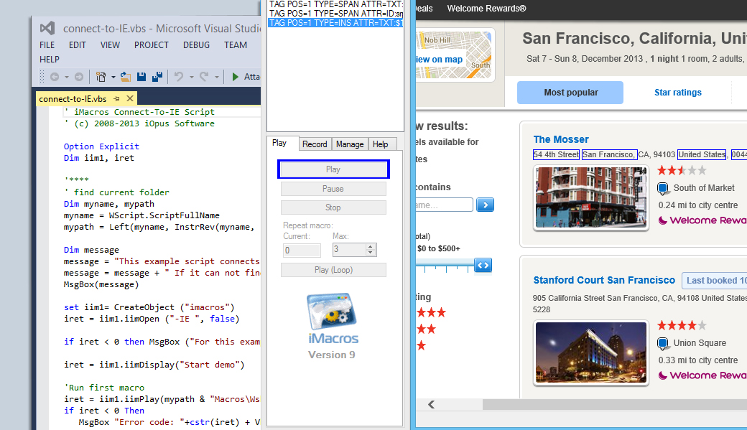Open the FILE menu
The image size is (747, 430).
click(47, 45)
